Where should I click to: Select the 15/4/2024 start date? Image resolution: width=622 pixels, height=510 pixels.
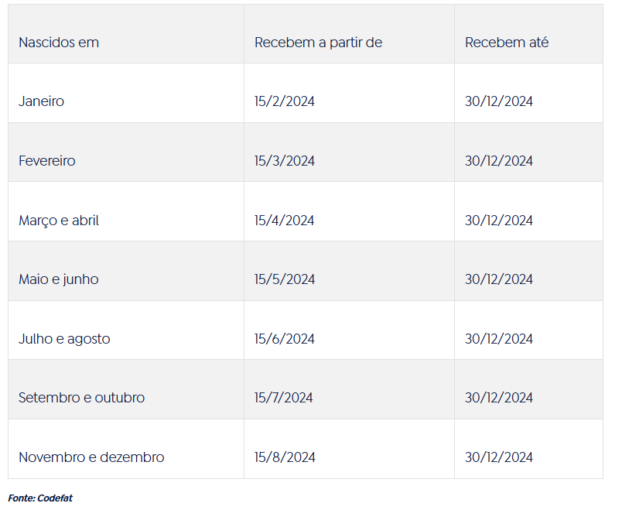coord(285,221)
